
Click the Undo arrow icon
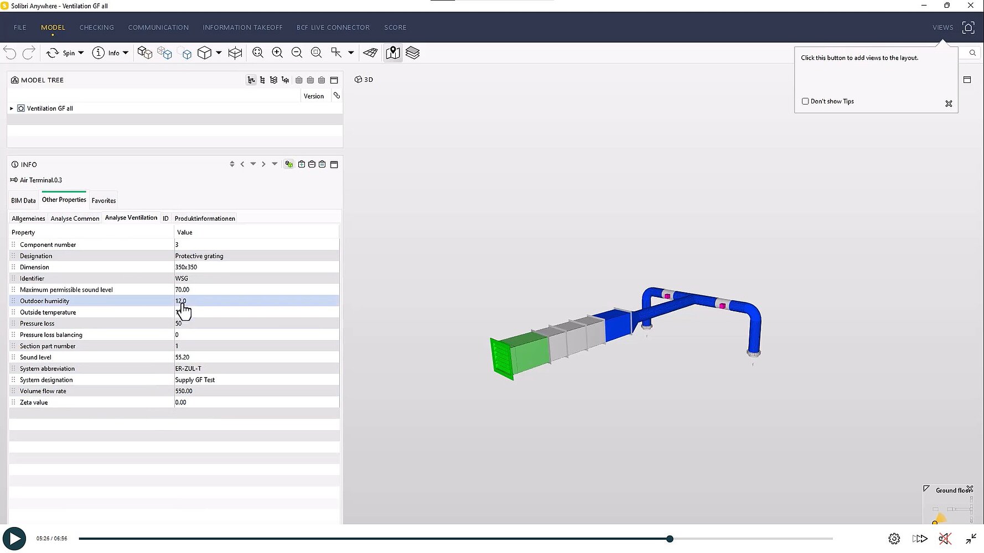pos(10,53)
